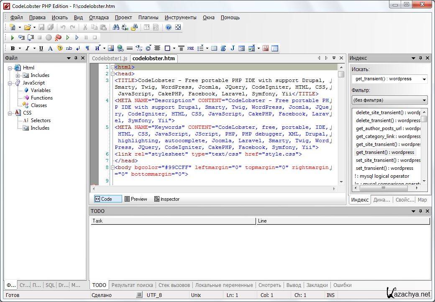
Task: Click the Insert image icon in HTML toolbar
Action: tap(111, 49)
